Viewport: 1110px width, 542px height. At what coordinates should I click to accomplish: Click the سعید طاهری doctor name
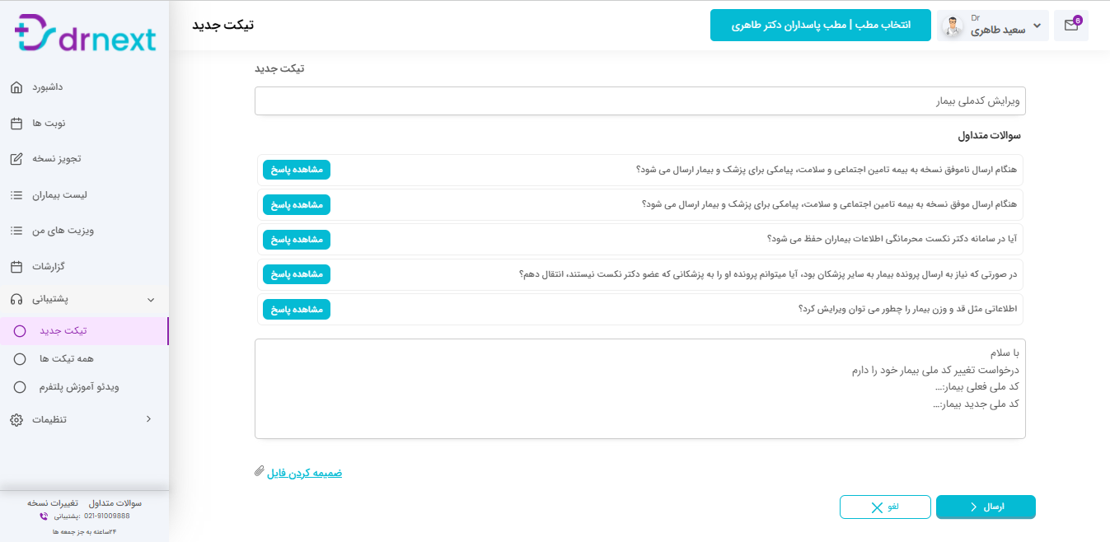[998, 30]
